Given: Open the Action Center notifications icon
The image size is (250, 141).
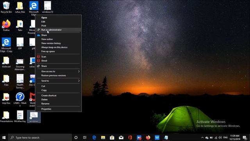Looking at the screenshot, I should (x=245, y=137).
